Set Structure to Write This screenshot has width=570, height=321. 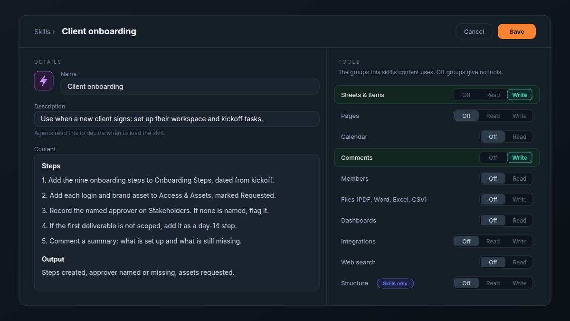click(x=520, y=283)
